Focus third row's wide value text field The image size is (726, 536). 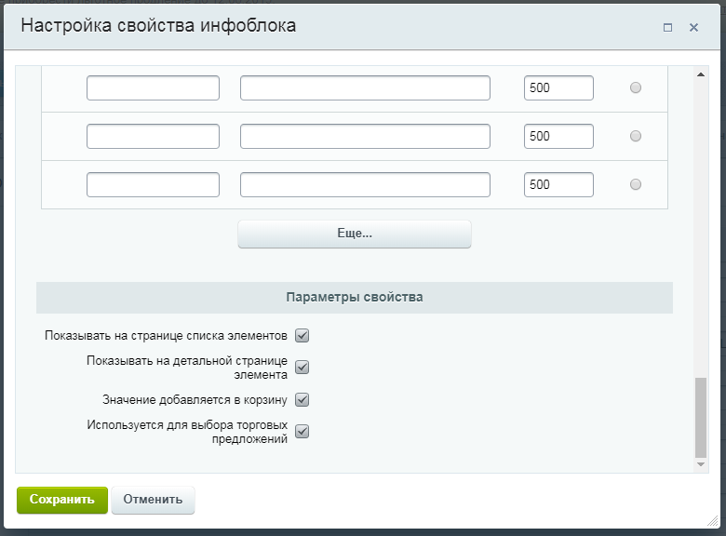click(x=365, y=184)
